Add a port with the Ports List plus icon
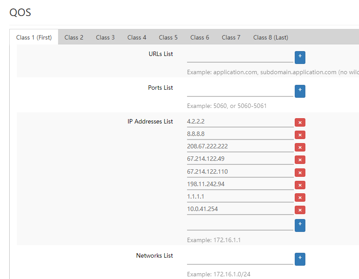The width and height of the screenshot is (359, 279). [300, 91]
